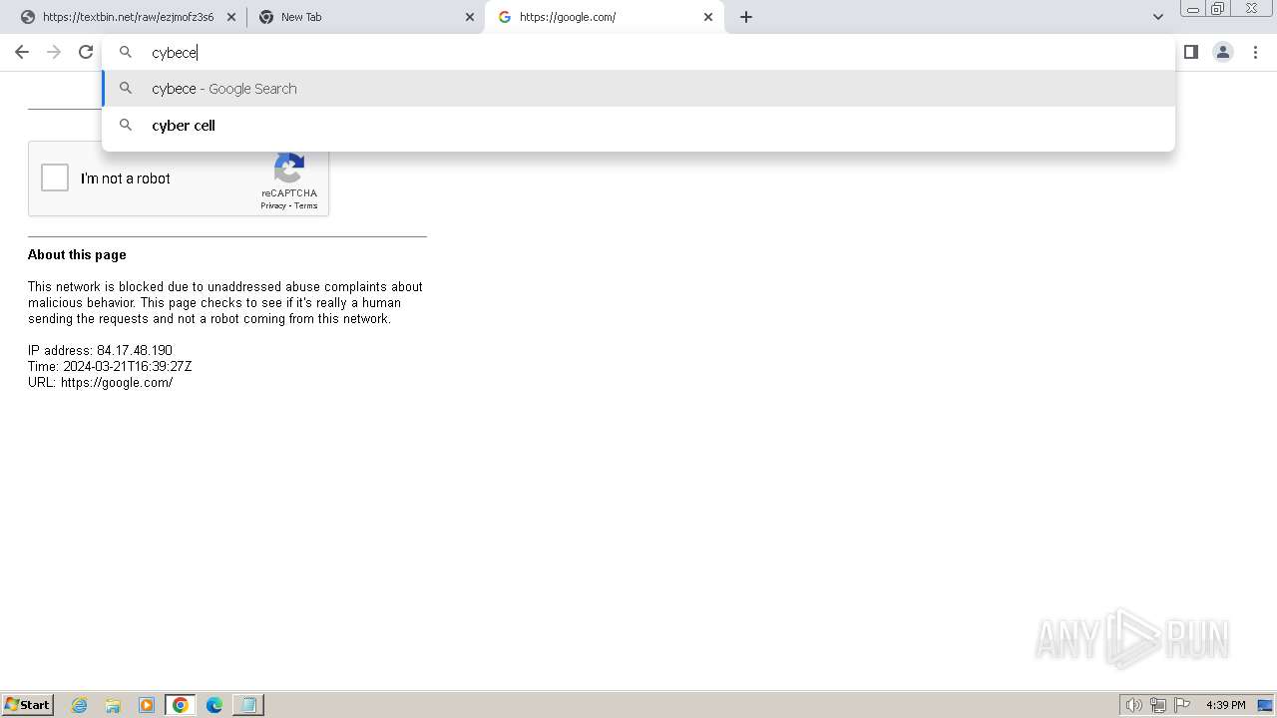The height and width of the screenshot is (718, 1277).
Task: Click the Time 2024-03-21T16:39:27Z text
Action: click(110, 367)
